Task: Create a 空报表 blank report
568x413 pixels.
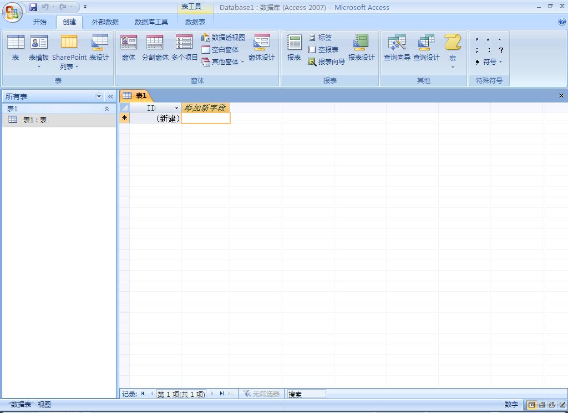Action: 323,49
